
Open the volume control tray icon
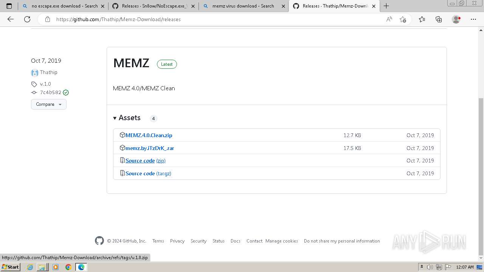(x=430, y=267)
